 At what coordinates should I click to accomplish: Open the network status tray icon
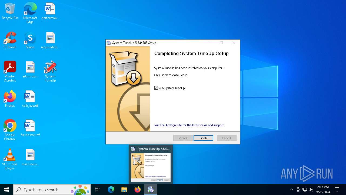305,190
